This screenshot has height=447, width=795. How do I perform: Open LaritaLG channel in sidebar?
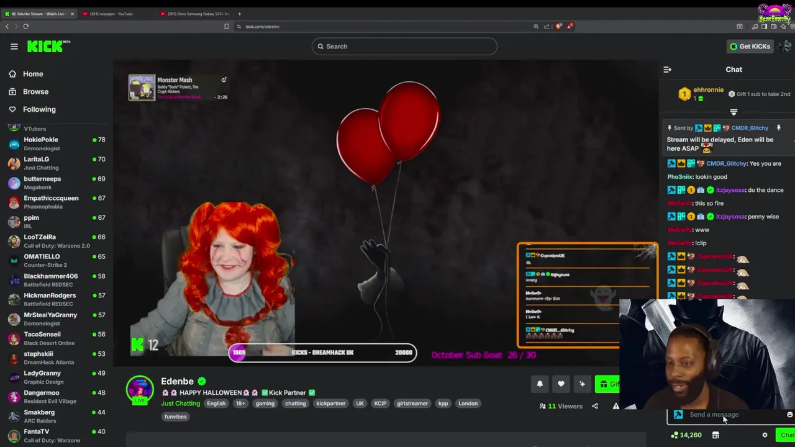click(x=57, y=163)
